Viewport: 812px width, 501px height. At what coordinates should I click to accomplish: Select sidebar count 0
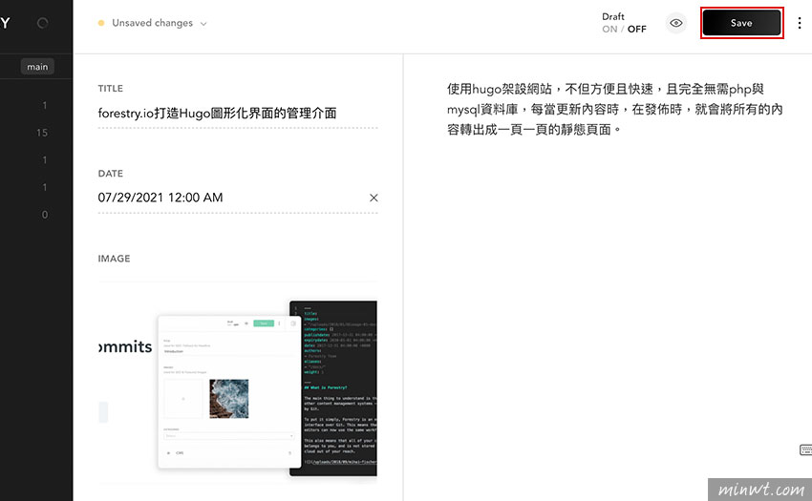click(x=45, y=215)
